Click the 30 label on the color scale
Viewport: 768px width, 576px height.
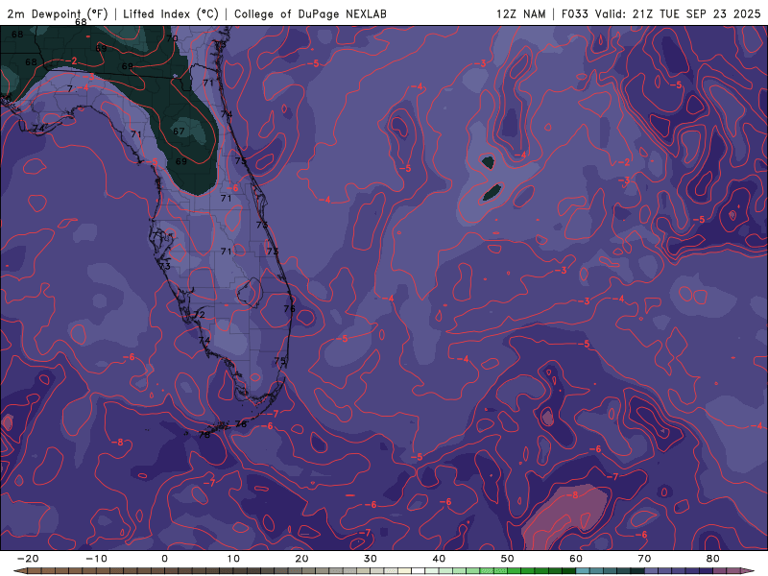tap(371, 559)
